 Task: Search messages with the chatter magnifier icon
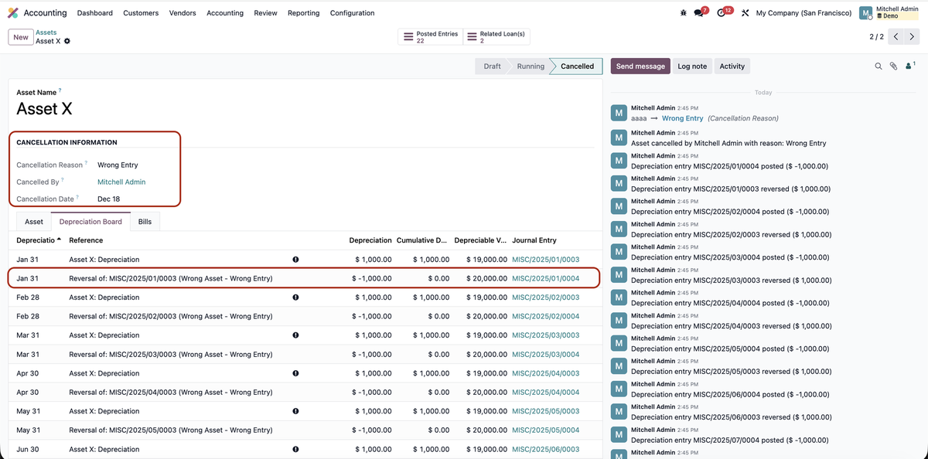click(x=879, y=66)
